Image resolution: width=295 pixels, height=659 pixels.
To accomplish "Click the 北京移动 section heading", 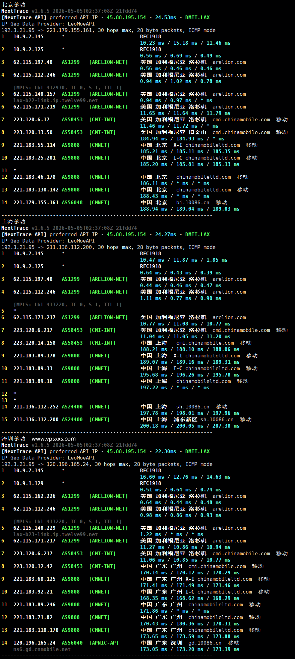I will (x=13, y=5).
